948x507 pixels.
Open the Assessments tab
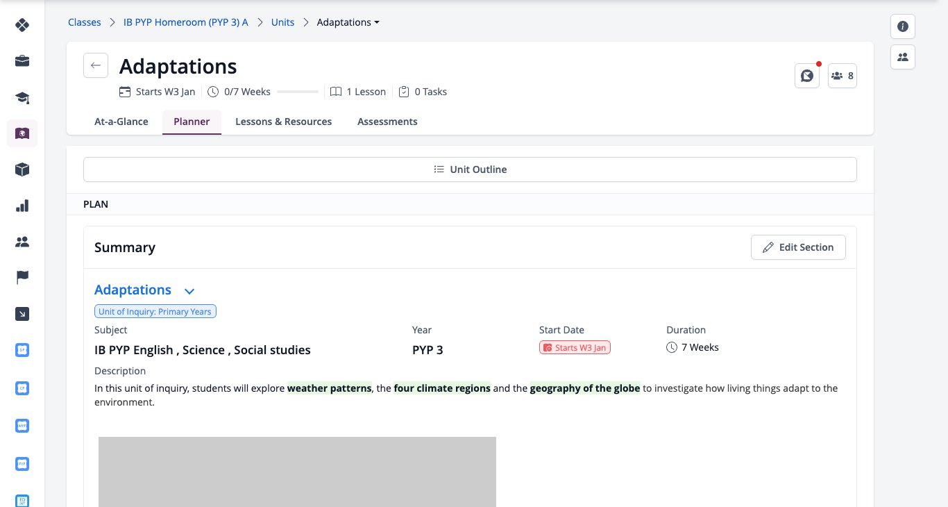(387, 122)
